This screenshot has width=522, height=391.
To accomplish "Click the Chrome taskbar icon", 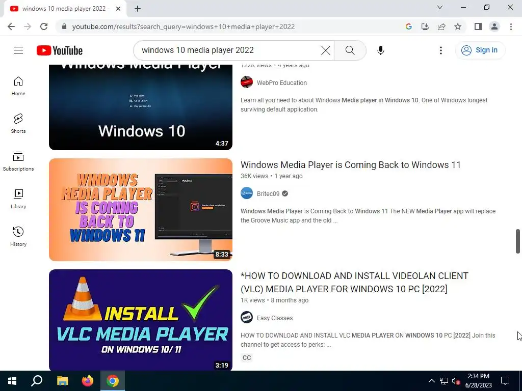I will tap(113, 381).
